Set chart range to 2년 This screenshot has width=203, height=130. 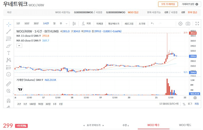coord(19,104)
